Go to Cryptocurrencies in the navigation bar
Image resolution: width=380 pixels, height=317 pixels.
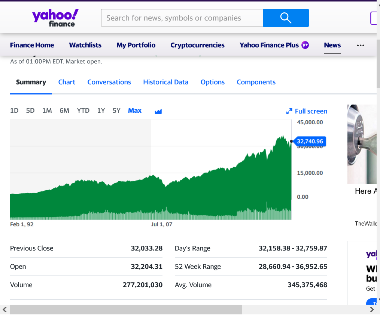coord(197,45)
